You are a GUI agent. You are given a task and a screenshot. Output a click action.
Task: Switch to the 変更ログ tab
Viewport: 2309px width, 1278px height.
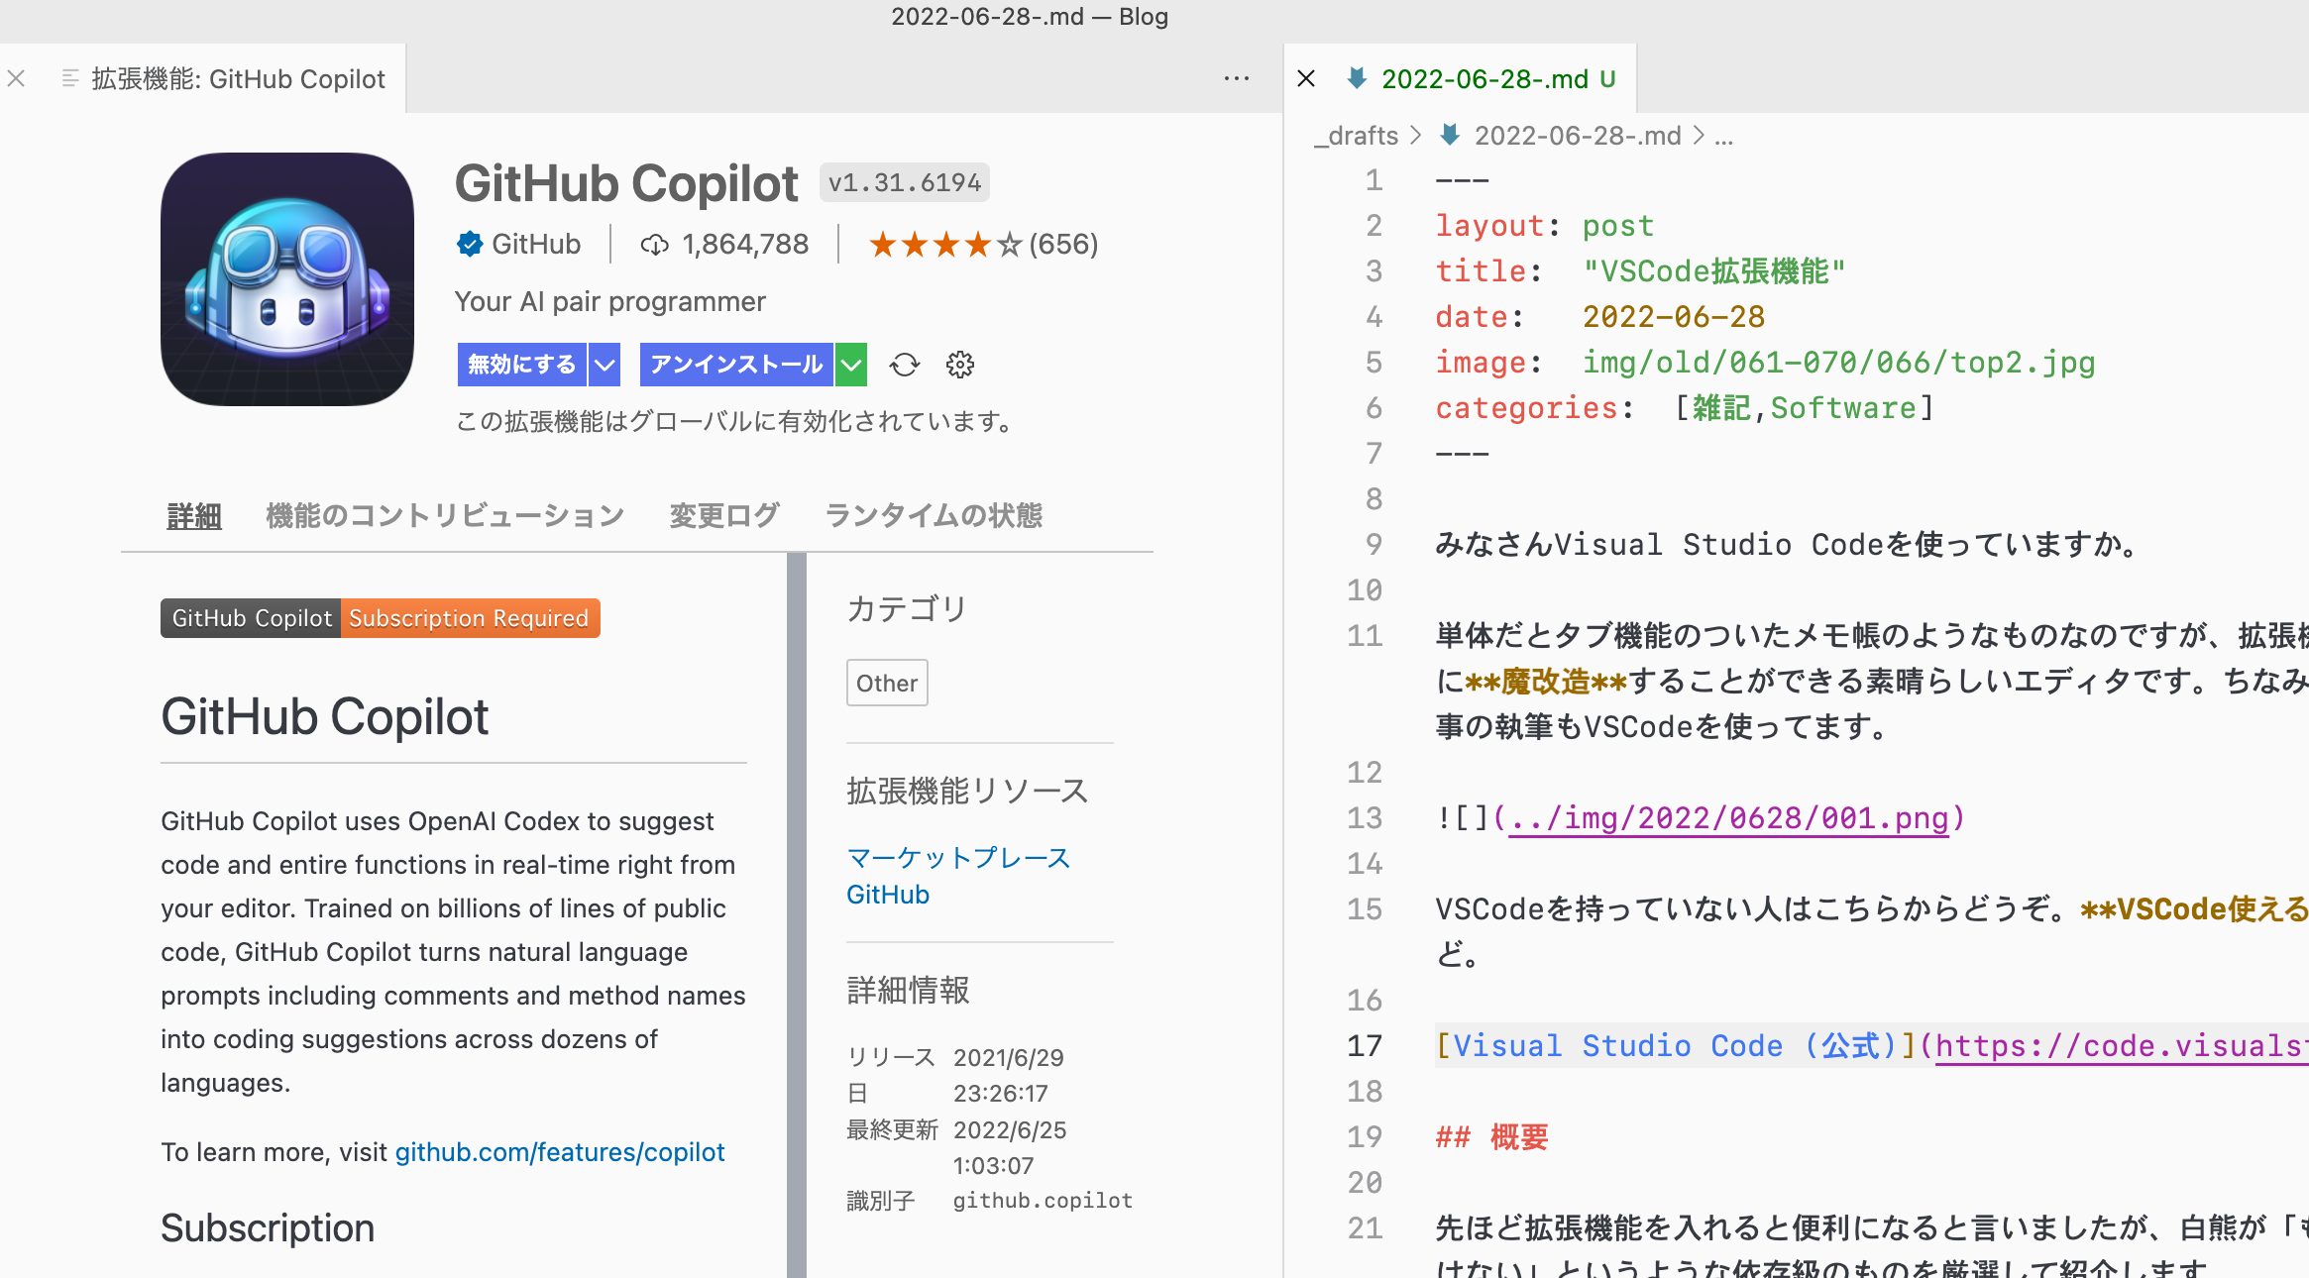pyautogui.click(x=723, y=515)
